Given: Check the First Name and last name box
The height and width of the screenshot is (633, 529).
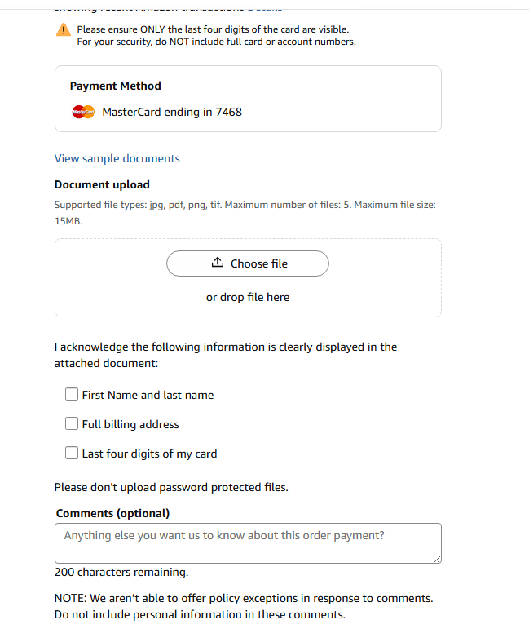Looking at the screenshot, I should pyautogui.click(x=72, y=395).
